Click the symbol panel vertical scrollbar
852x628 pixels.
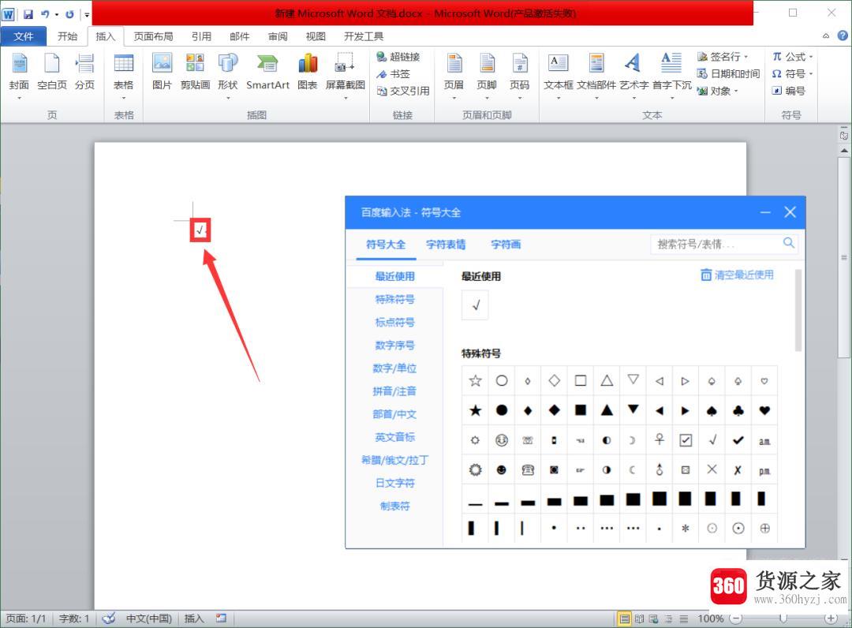click(x=798, y=311)
